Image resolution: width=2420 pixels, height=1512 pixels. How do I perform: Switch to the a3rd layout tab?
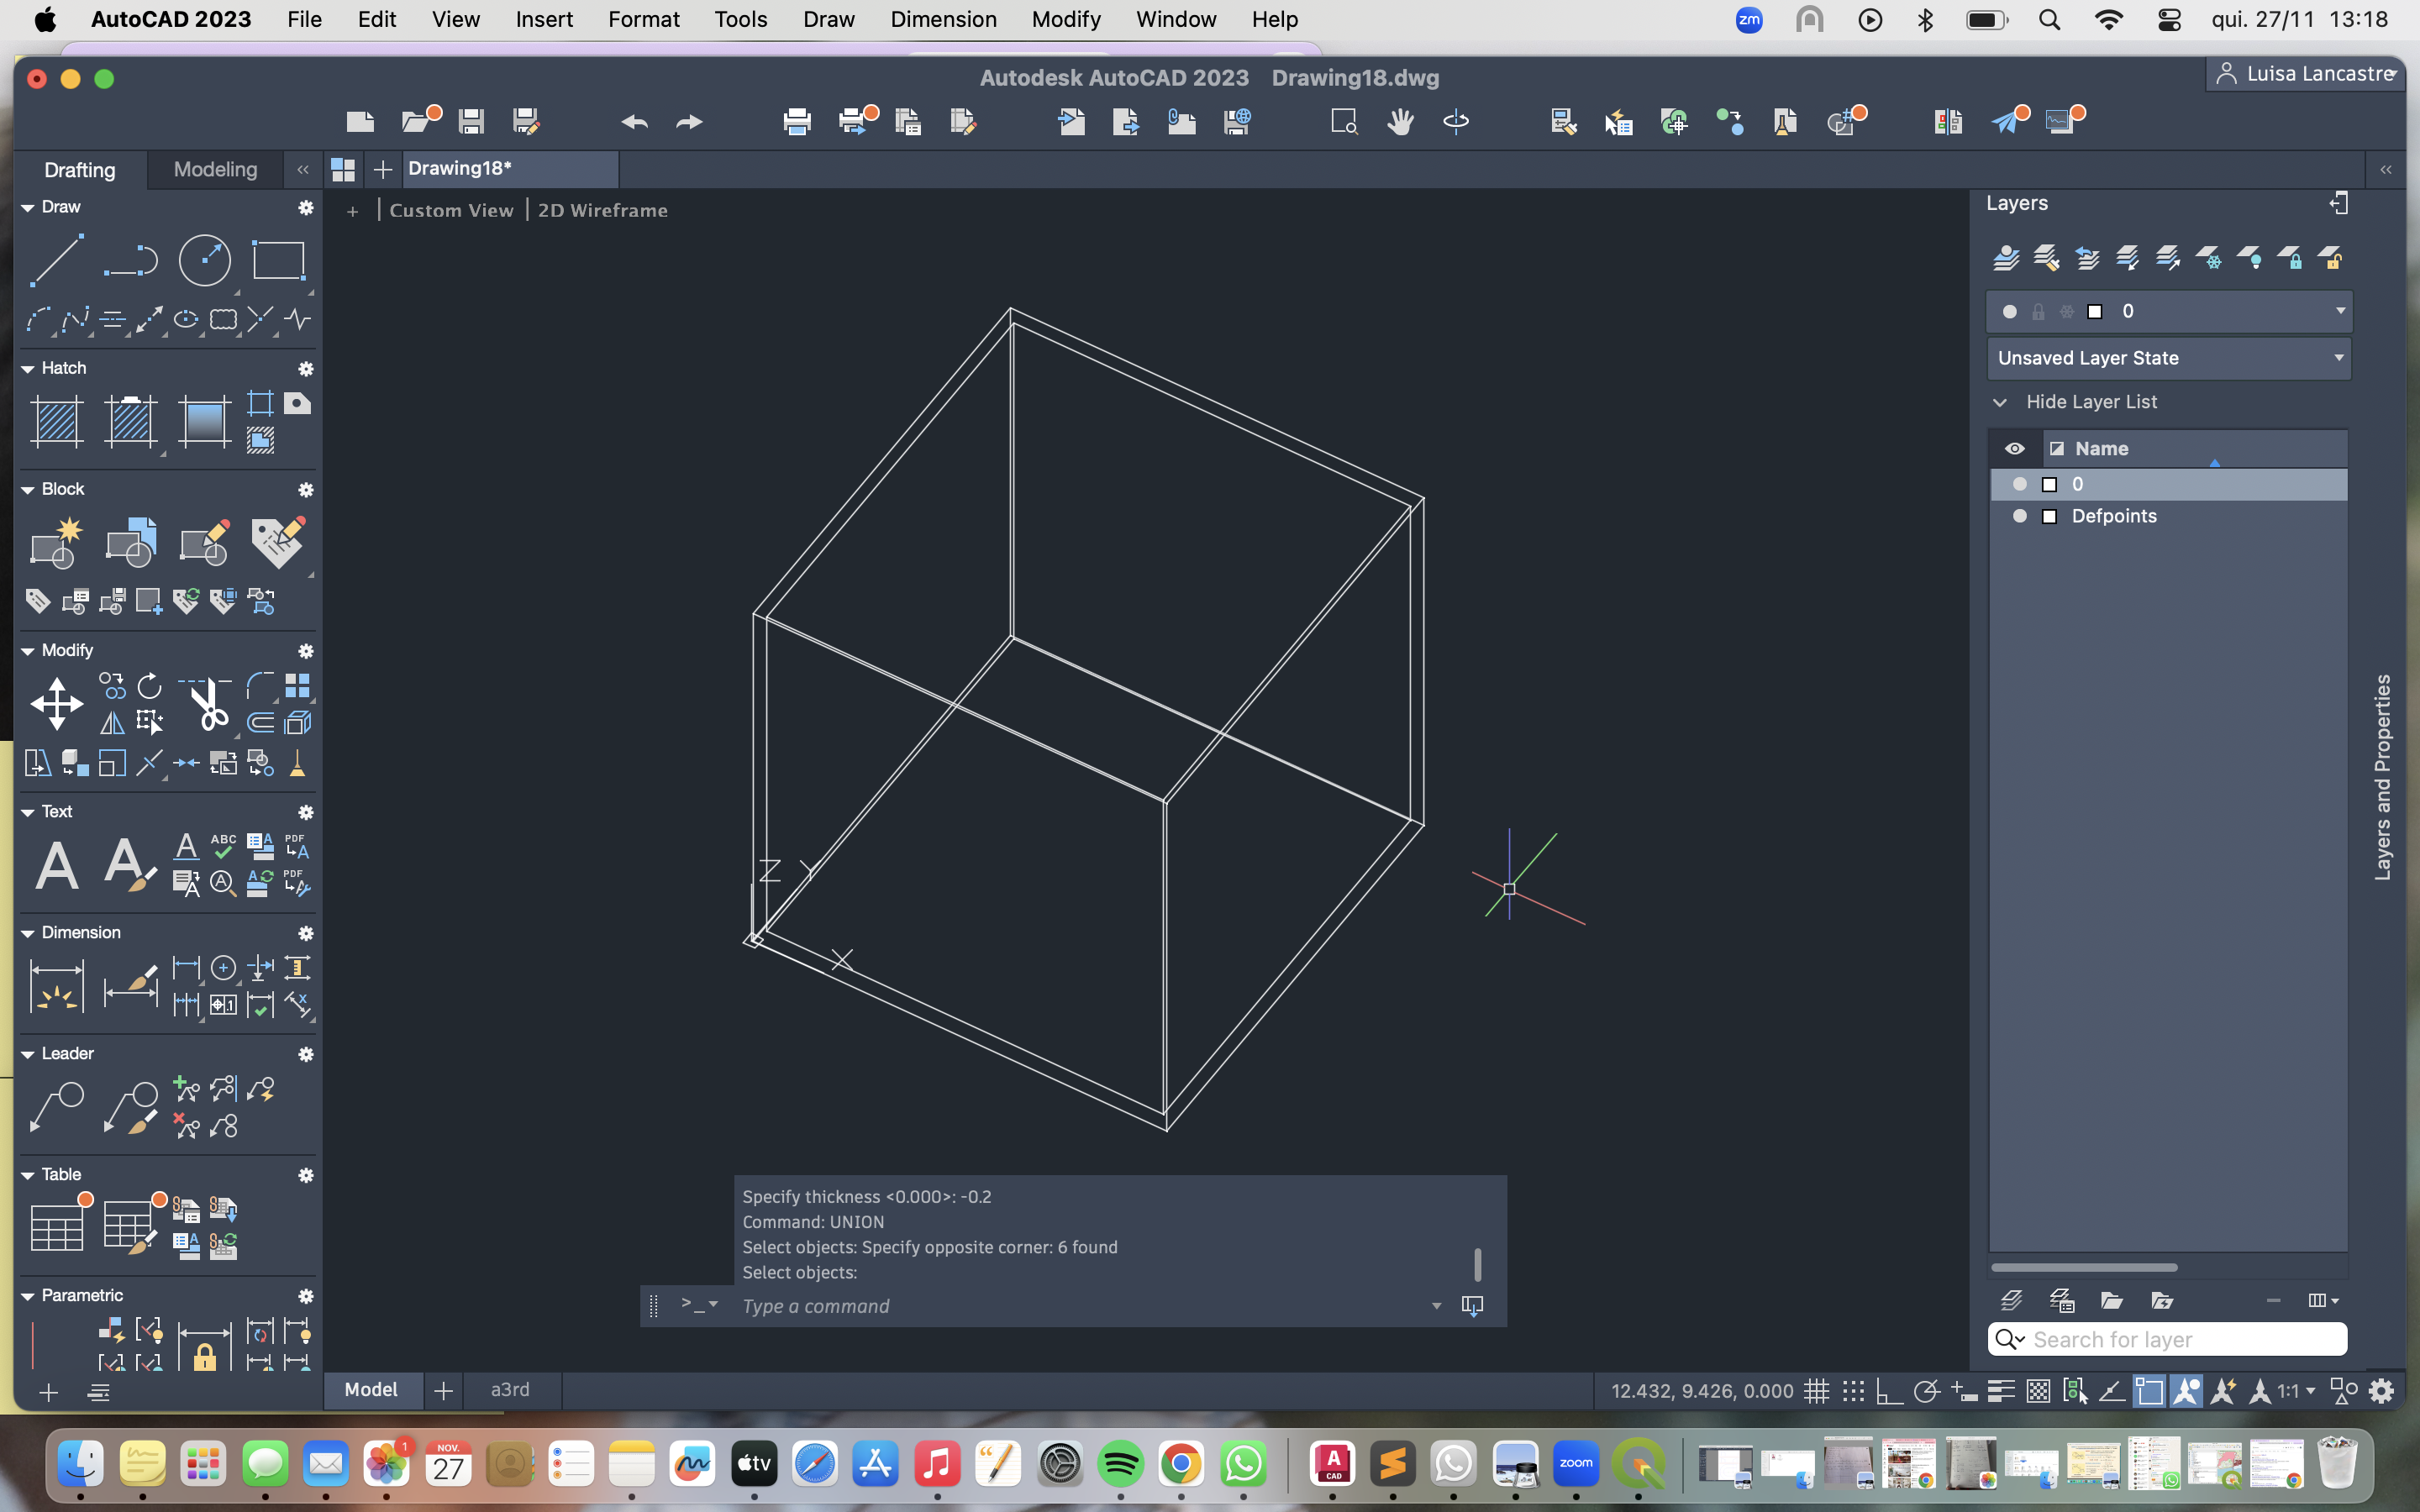(x=510, y=1390)
